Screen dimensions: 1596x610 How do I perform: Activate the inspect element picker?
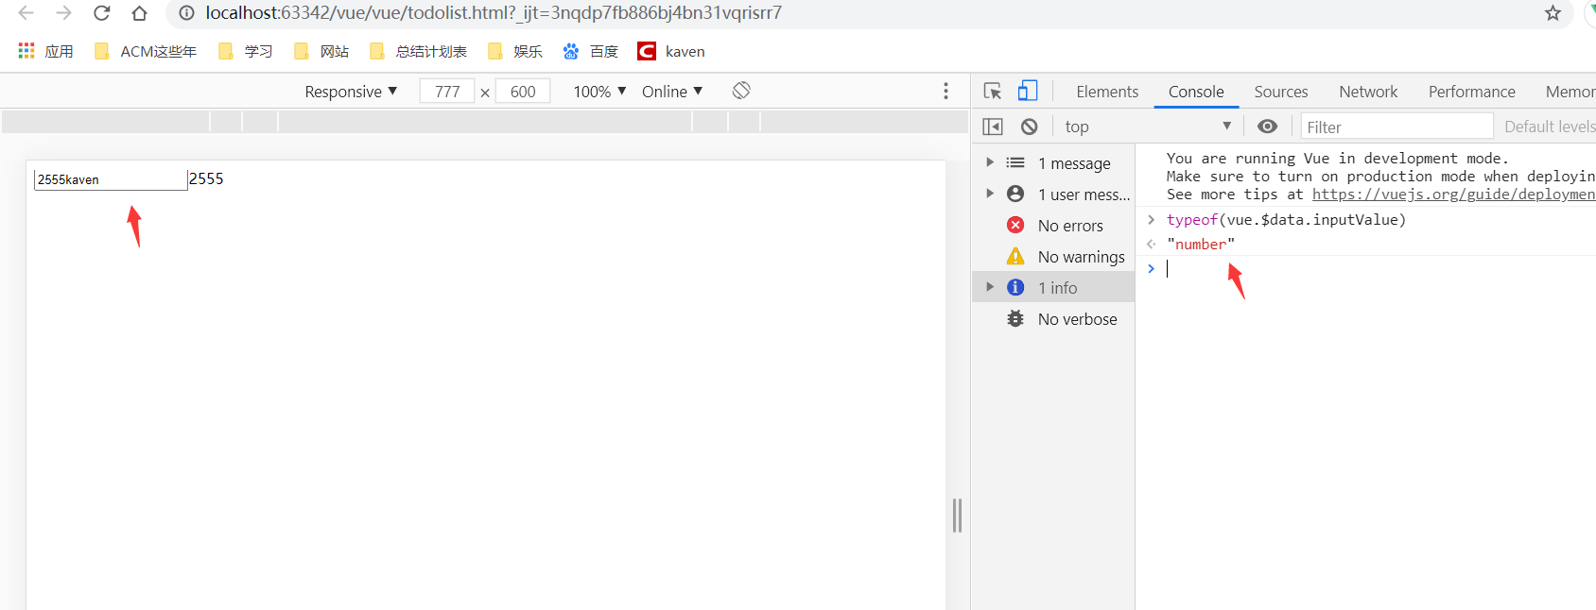(x=992, y=92)
